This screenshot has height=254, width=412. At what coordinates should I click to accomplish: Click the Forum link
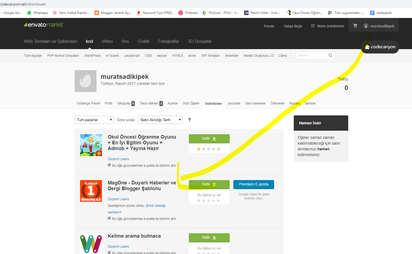click(x=269, y=26)
